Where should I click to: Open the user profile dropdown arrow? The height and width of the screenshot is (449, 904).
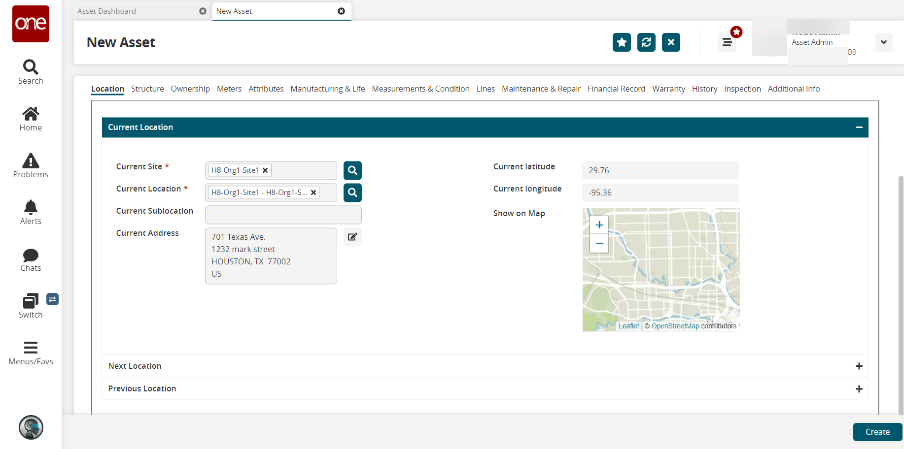pyautogui.click(x=883, y=42)
